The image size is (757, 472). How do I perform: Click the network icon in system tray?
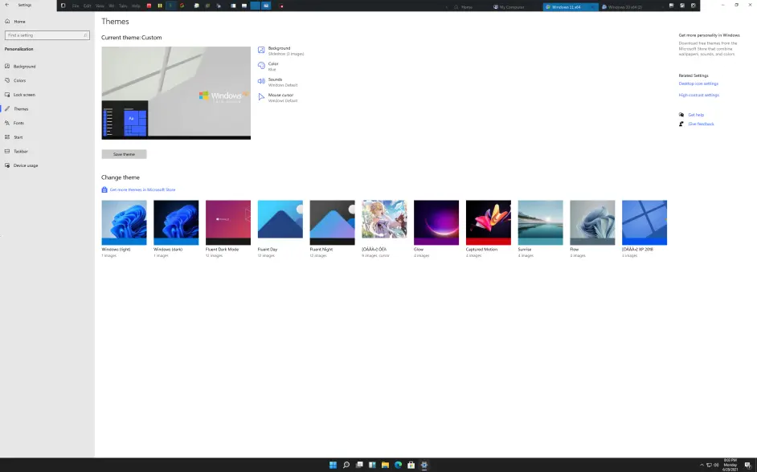710,466
